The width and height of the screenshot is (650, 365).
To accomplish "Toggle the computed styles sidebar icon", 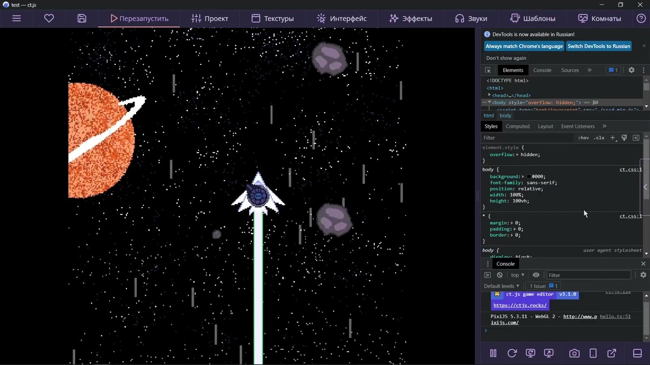I will [x=636, y=138].
